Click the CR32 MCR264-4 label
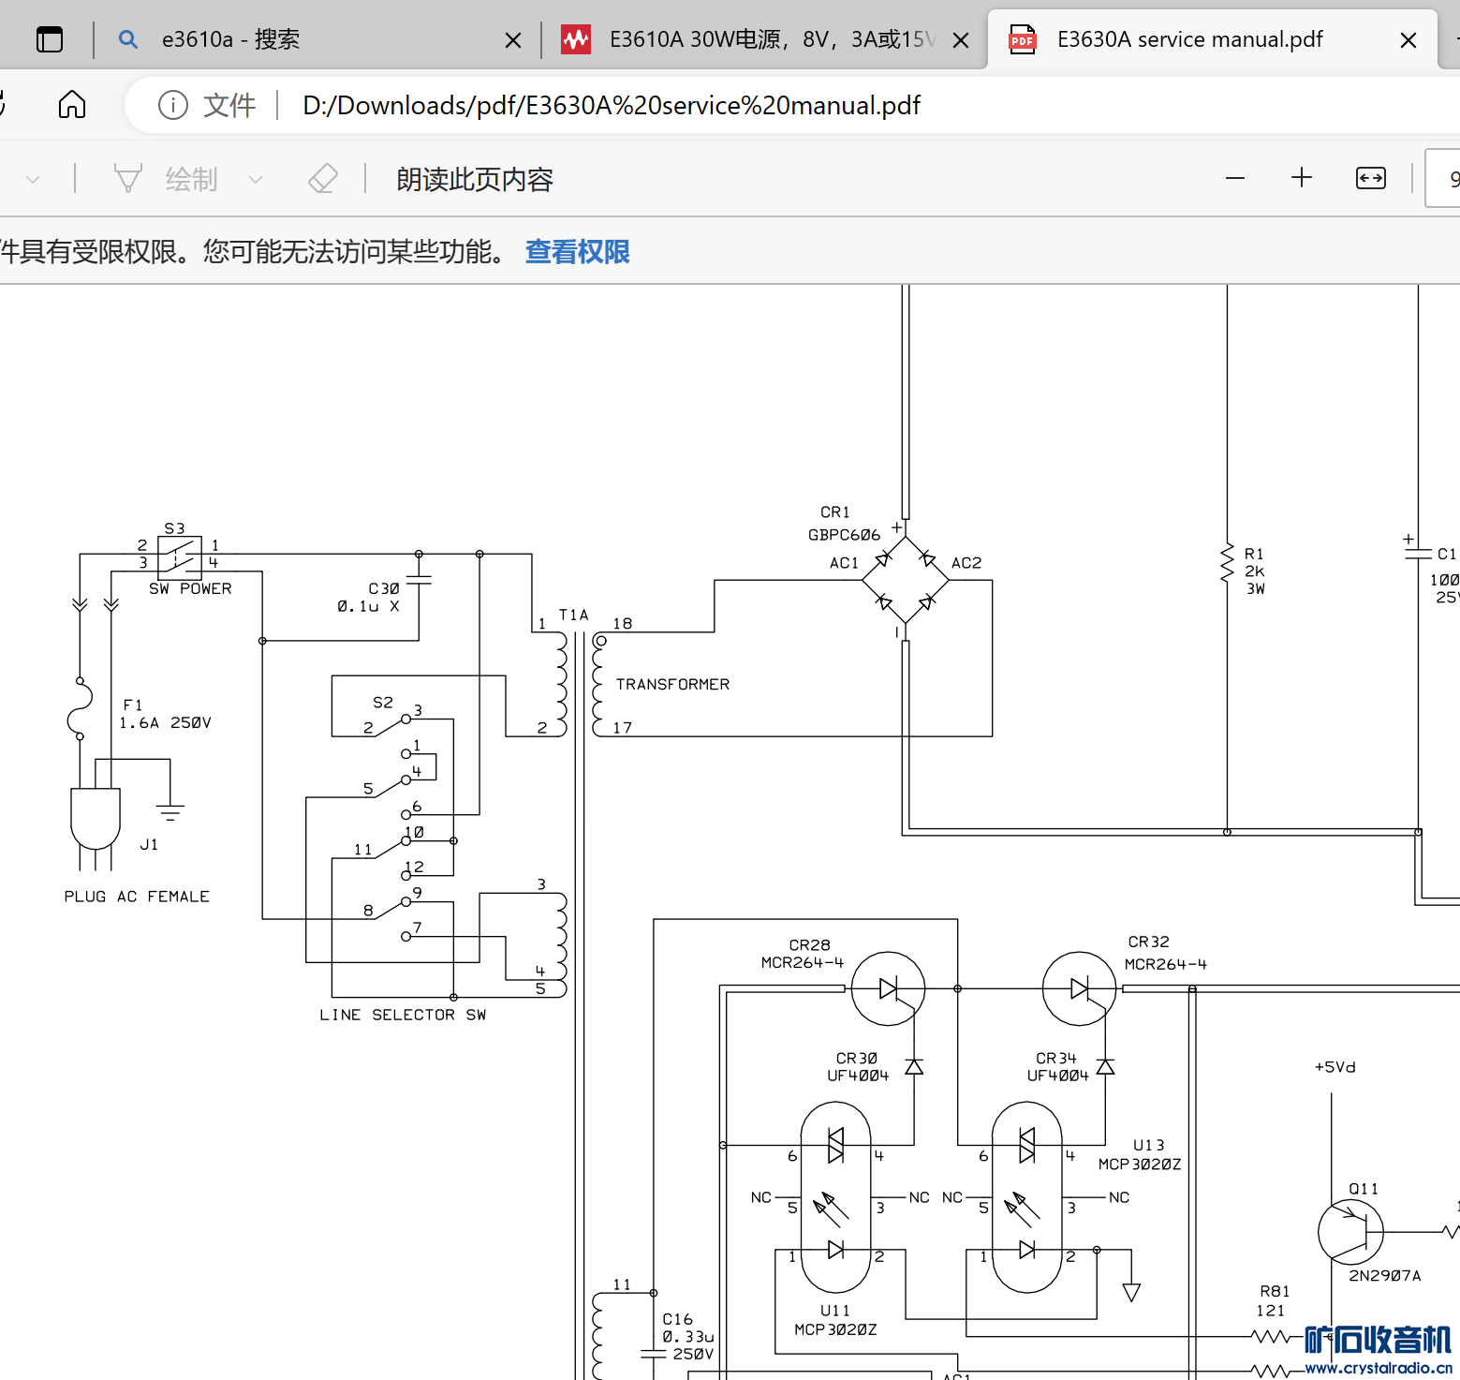This screenshot has width=1460, height=1380. (1166, 953)
